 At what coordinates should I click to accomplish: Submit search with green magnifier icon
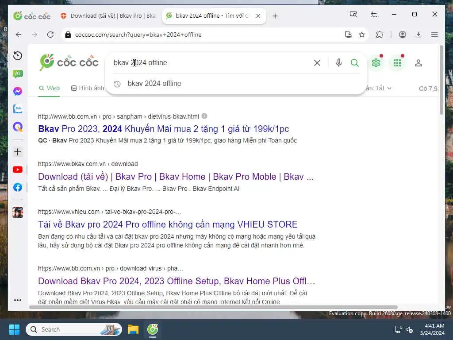point(354,63)
